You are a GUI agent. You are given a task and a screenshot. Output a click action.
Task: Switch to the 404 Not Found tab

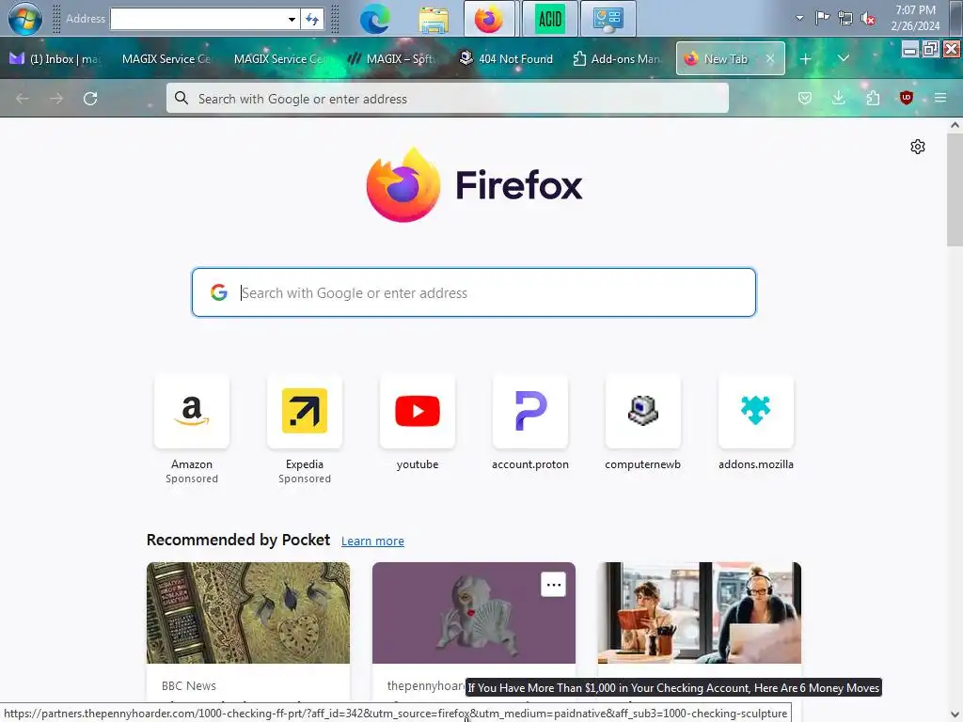pos(507,59)
